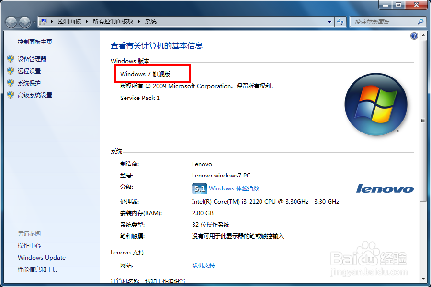The image size is (431, 287).
Task: Select the 没有可用于此显示器的笔或触控输入 text
Action: click(x=238, y=236)
